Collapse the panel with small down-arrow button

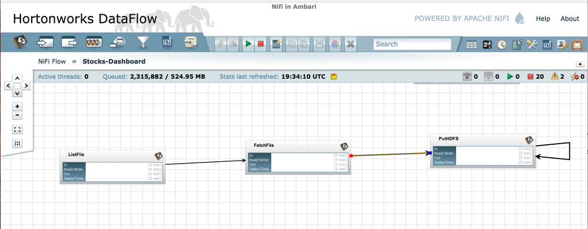pyautogui.click(x=580, y=64)
